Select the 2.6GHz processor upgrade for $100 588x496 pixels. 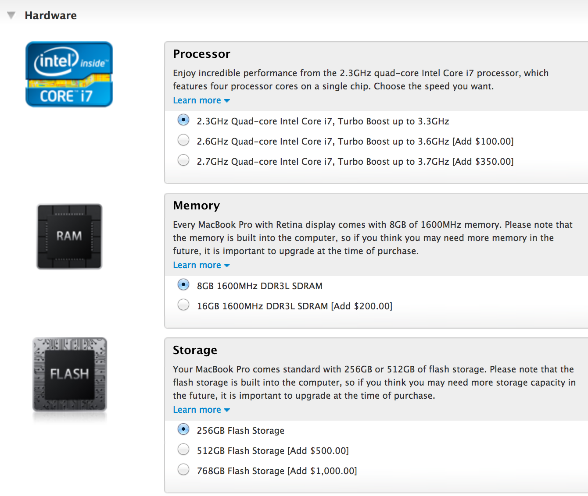(x=183, y=140)
